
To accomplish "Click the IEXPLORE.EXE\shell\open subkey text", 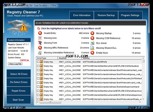I will pyautogui.click(x=112, y=95).
